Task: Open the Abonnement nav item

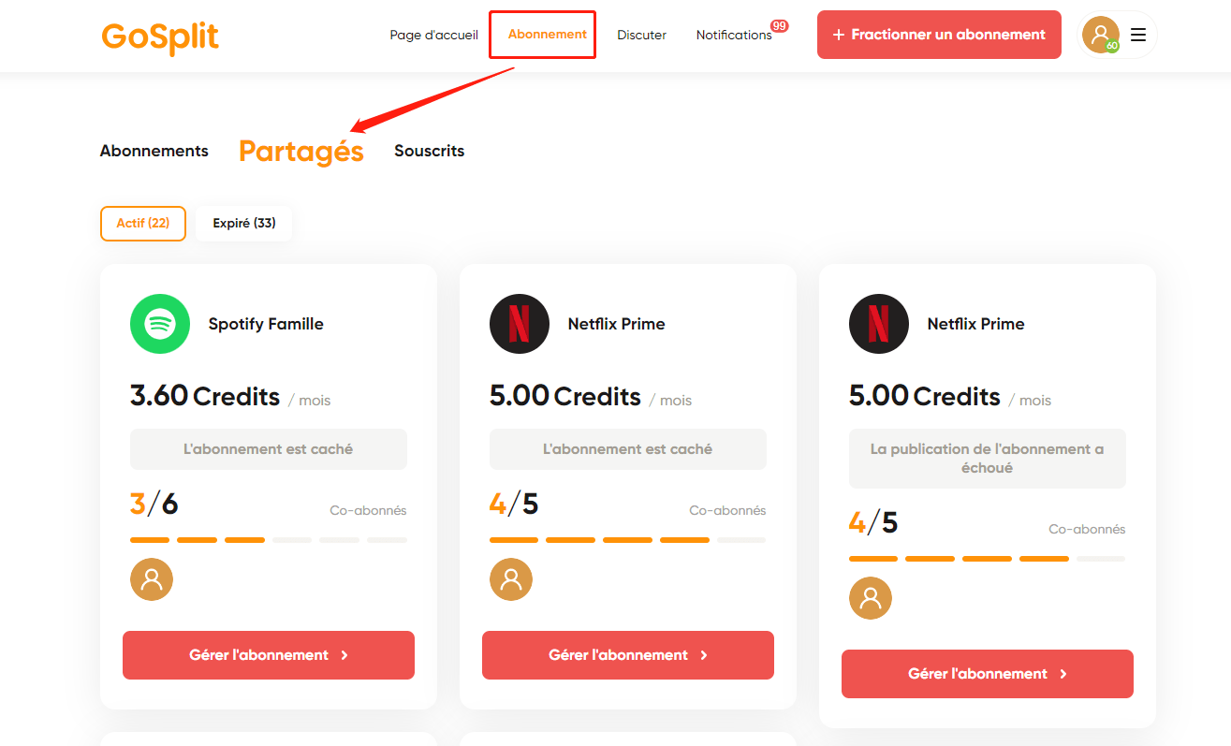Action: (548, 35)
